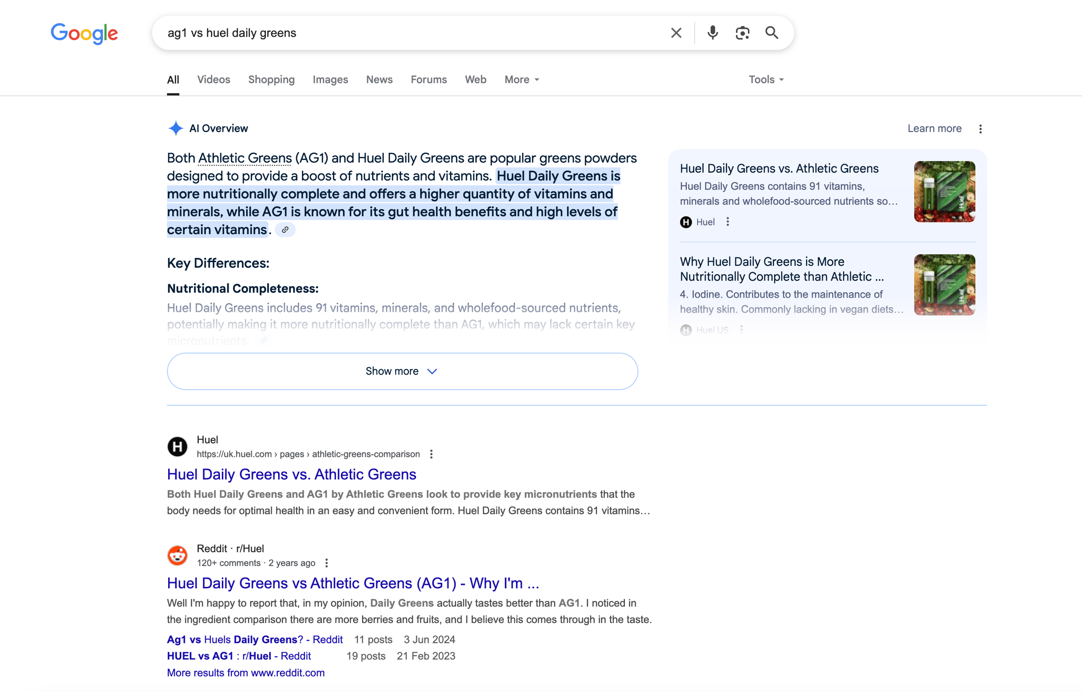Open 'Huel Daily Greens vs. Athletic Greens' result title
Viewport: 1082px width, 692px height.
pyautogui.click(x=292, y=475)
